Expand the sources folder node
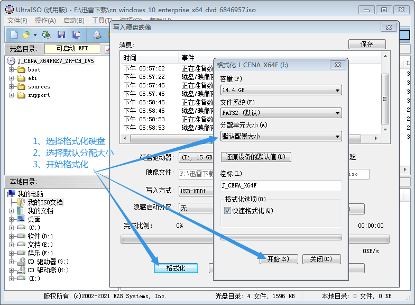 11,87
